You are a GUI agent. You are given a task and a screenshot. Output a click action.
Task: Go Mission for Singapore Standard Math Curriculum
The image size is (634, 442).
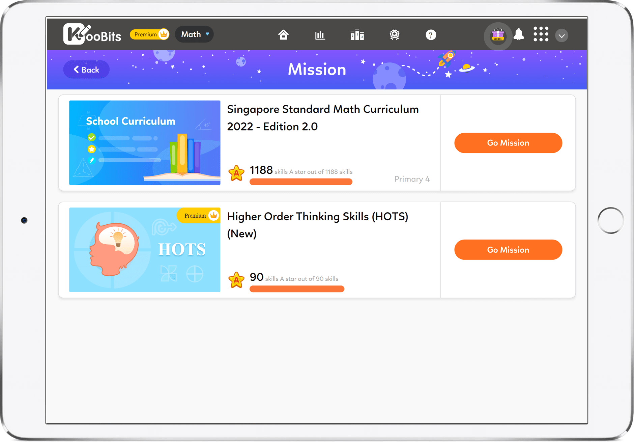(508, 143)
